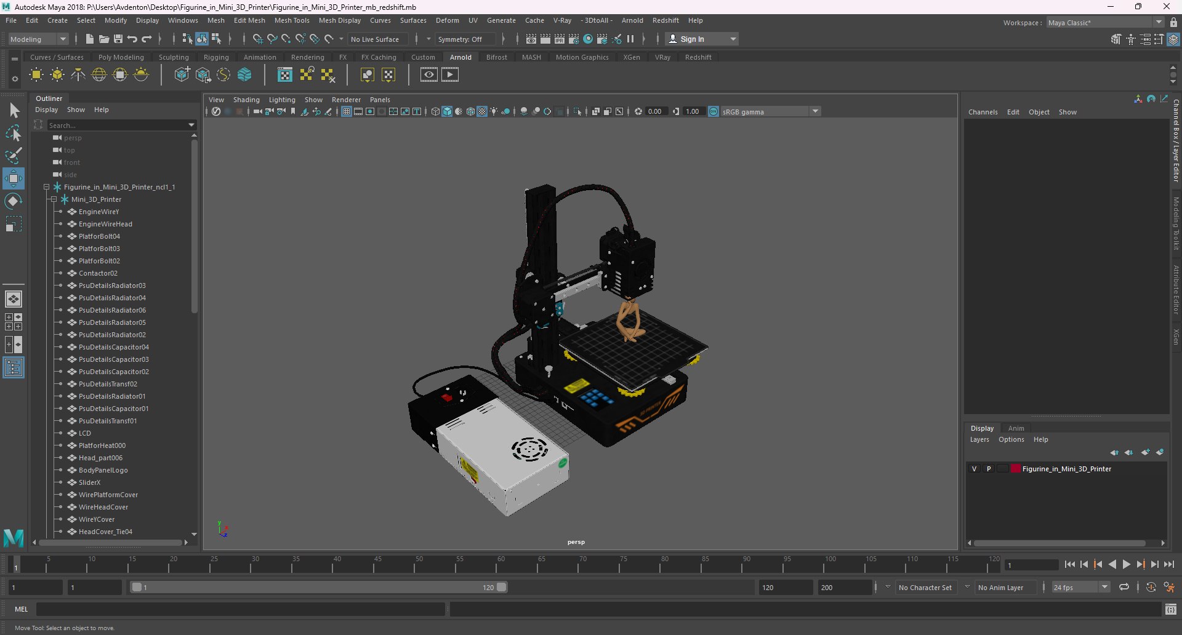The width and height of the screenshot is (1182, 635).
Task: Save the scene with disk icon
Action: click(x=118, y=39)
